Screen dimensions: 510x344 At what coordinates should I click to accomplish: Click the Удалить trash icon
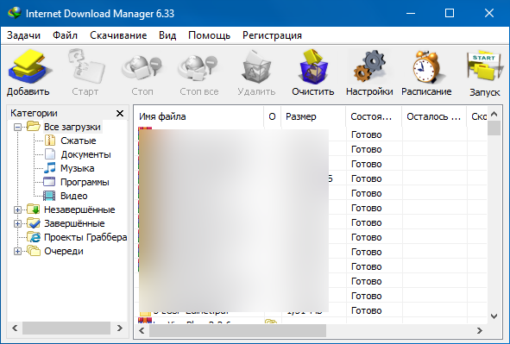pos(255,67)
